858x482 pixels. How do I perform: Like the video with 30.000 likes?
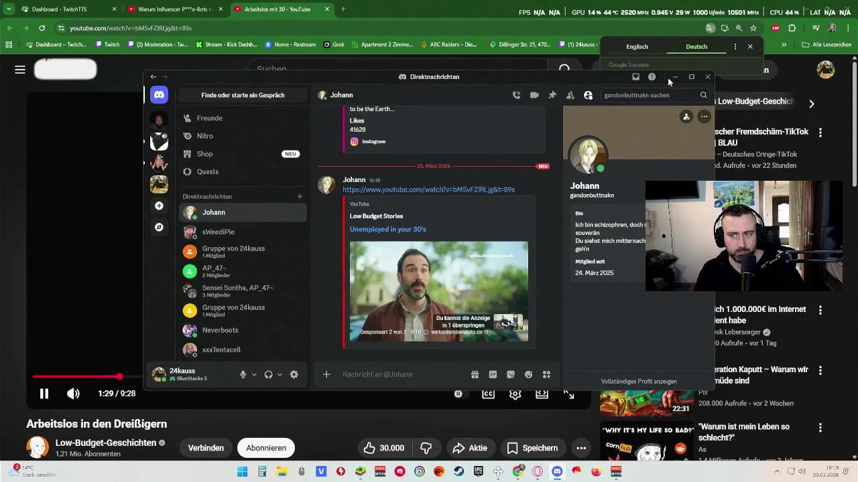tap(384, 448)
